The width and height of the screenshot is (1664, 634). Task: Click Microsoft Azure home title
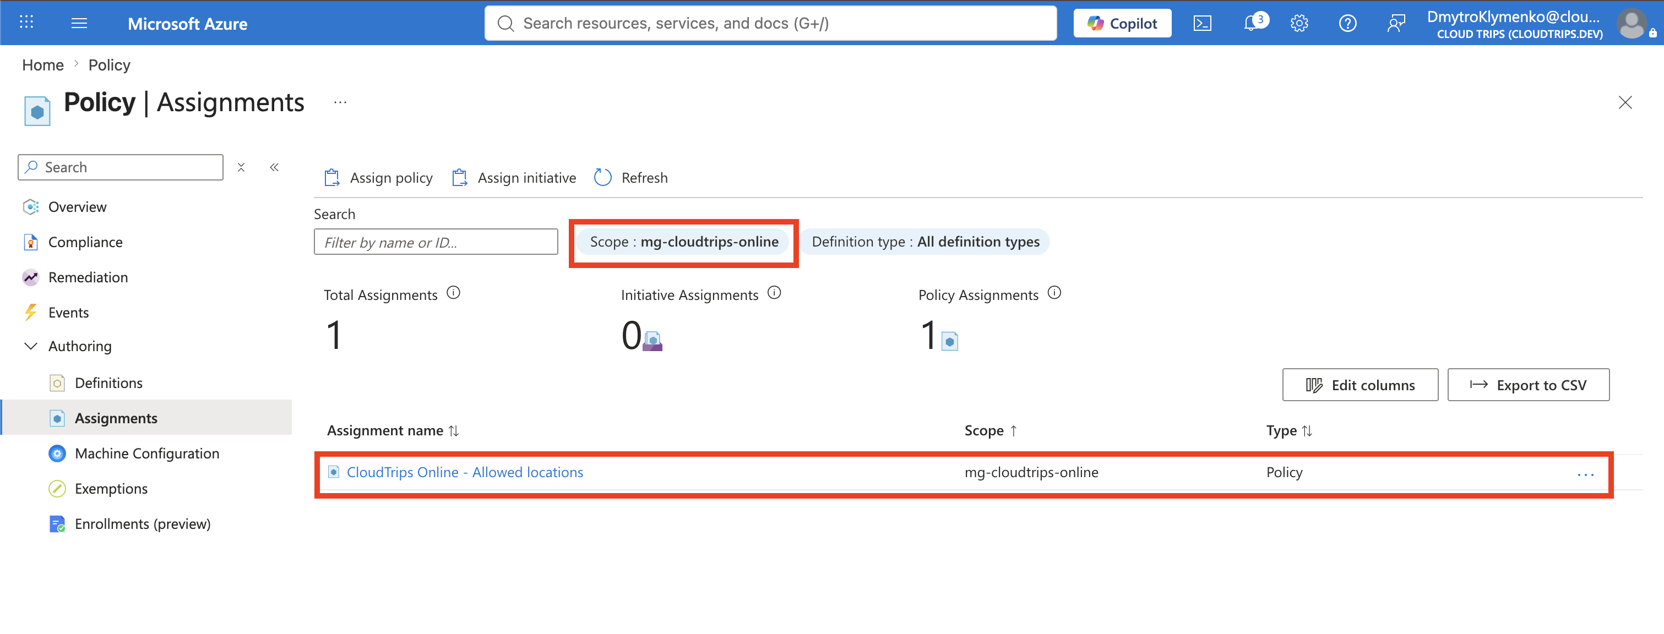pyautogui.click(x=187, y=24)
